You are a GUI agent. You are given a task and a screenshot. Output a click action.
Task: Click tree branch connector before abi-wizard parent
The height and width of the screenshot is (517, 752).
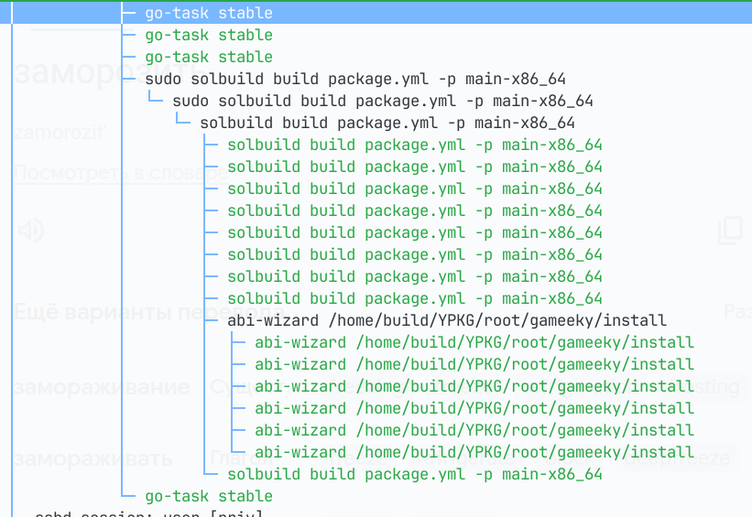pos(214,320)
